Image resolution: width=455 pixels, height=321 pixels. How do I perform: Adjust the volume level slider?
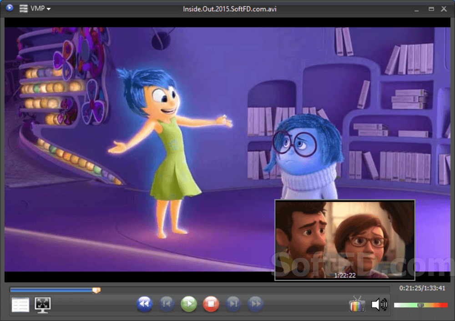[421, 305]
